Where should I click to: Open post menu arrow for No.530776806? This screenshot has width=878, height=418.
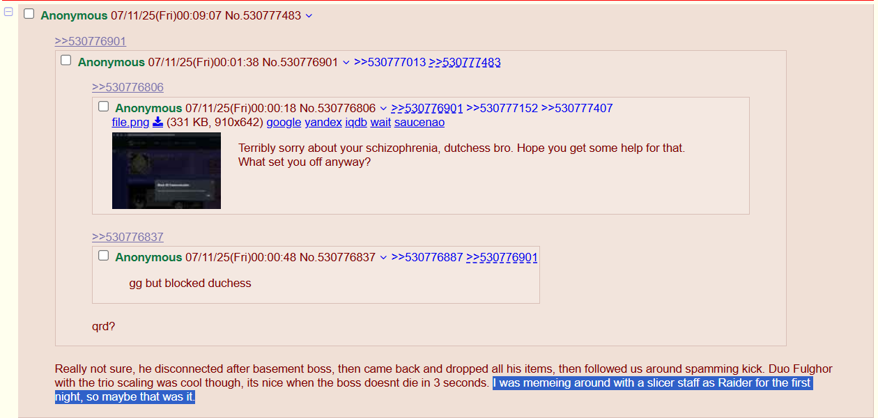pos(383,108)
